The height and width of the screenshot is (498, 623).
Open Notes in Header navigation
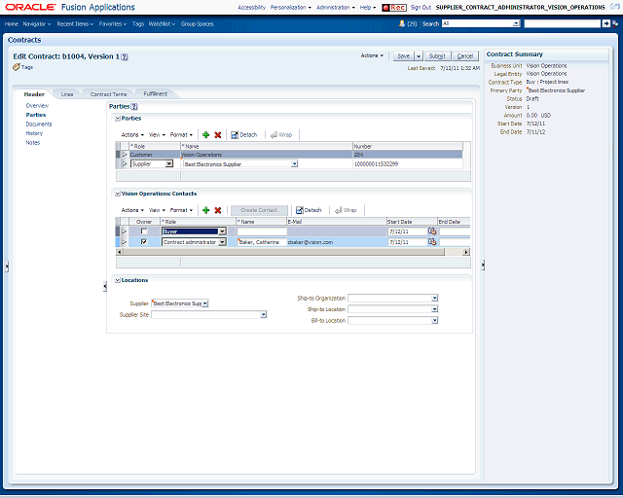coord(33,143)
